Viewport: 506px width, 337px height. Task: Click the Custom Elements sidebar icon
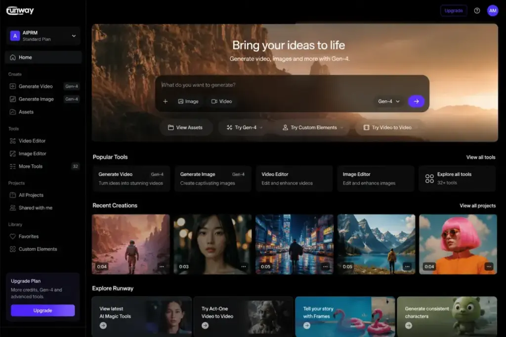click(12, 249)
